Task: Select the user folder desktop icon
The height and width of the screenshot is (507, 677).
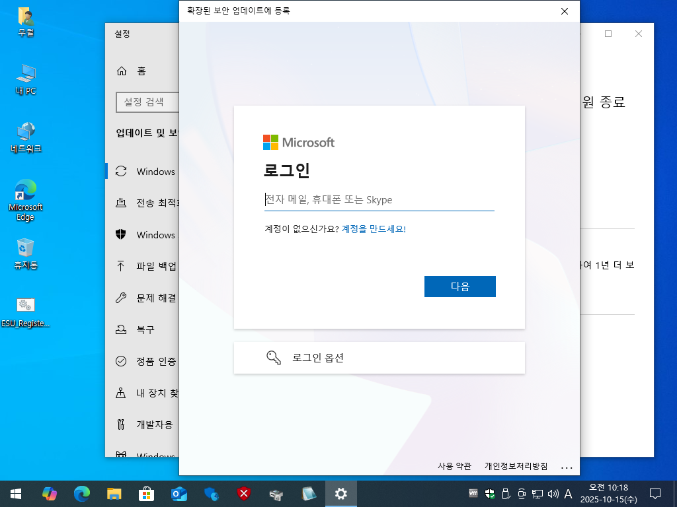Action: (26, 22)
